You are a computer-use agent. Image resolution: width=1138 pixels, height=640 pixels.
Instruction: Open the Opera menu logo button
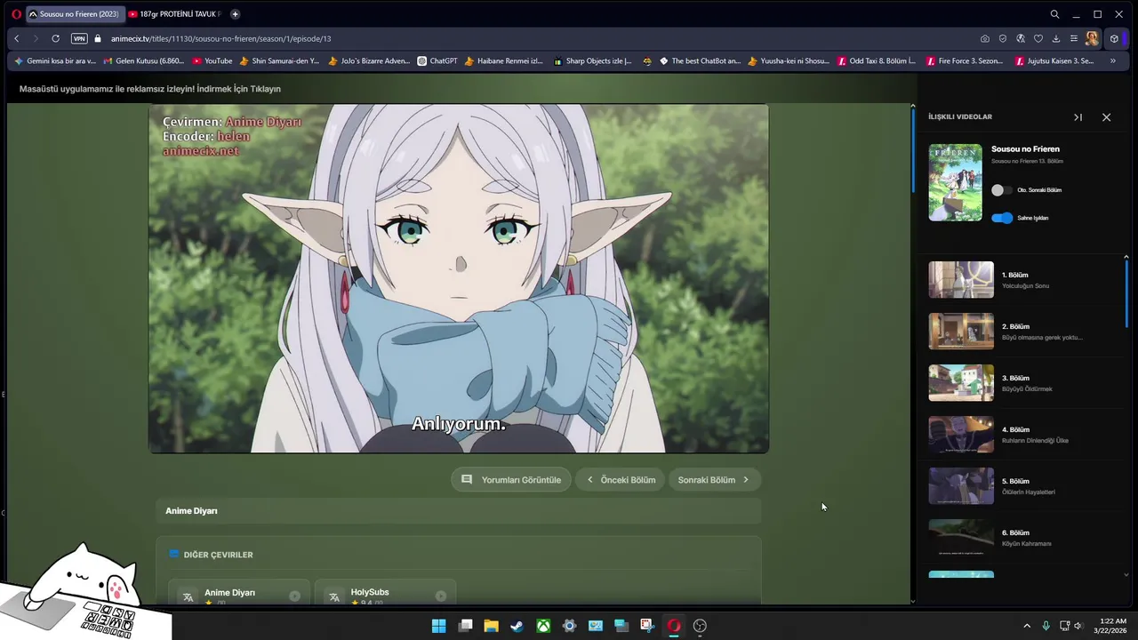coord(16,14)
